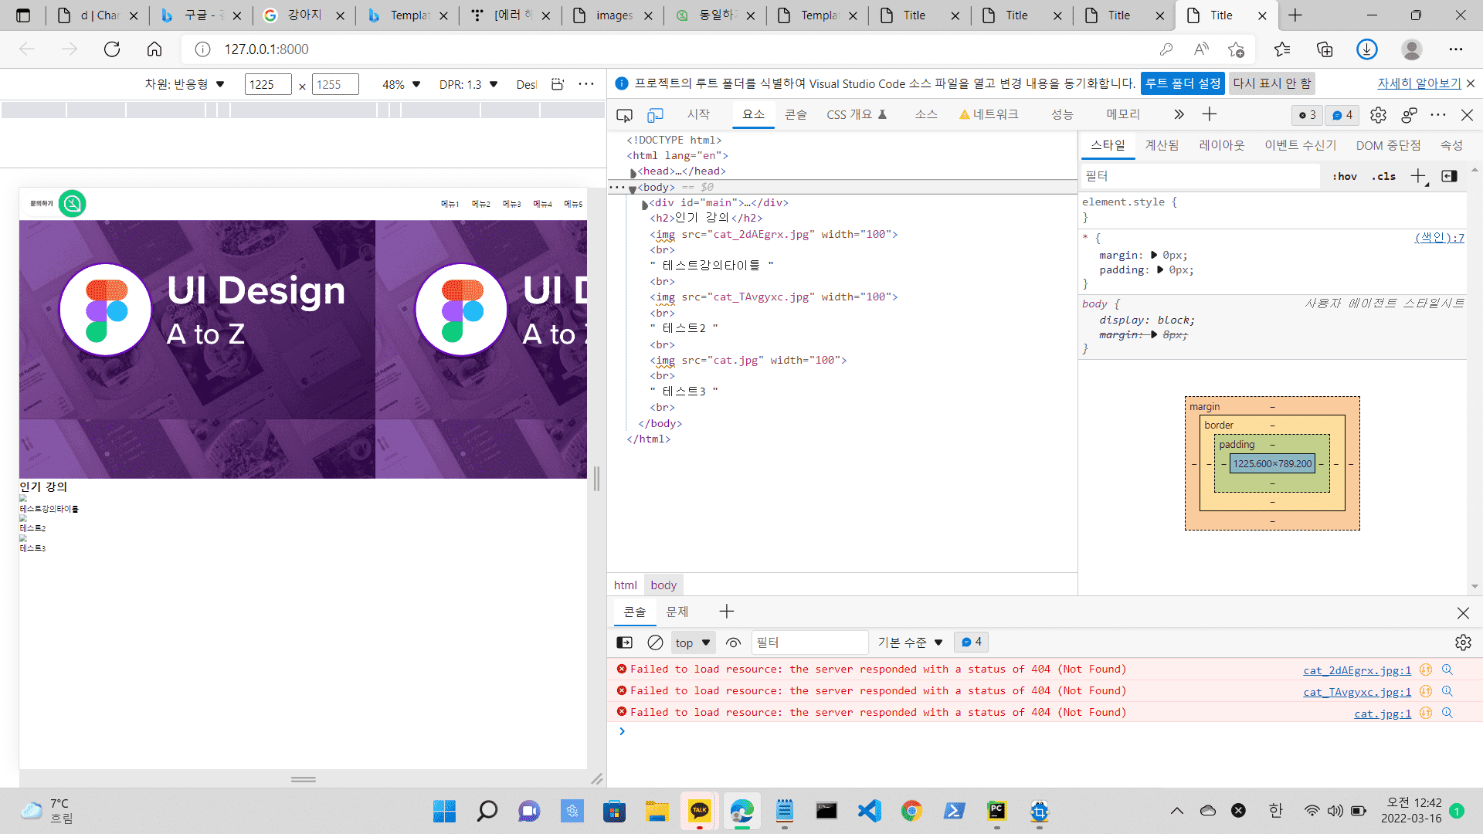Toggle the console sidebar panel icon
The height and width of the screenshot is (834, 1483).
pyautogui.click(x=624, y=642)
